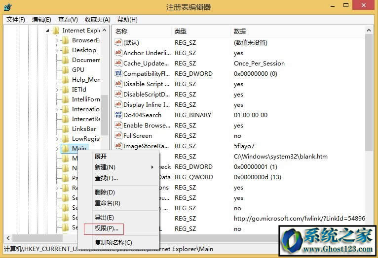Select the CompatibilityFlags DWORD value icon
The height and width of the screenshot is (258, 378).
118,74
